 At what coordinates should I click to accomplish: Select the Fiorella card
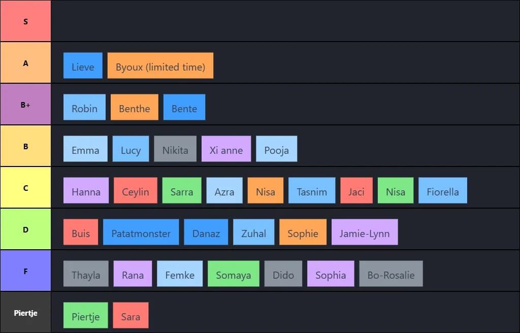(442, 191)
